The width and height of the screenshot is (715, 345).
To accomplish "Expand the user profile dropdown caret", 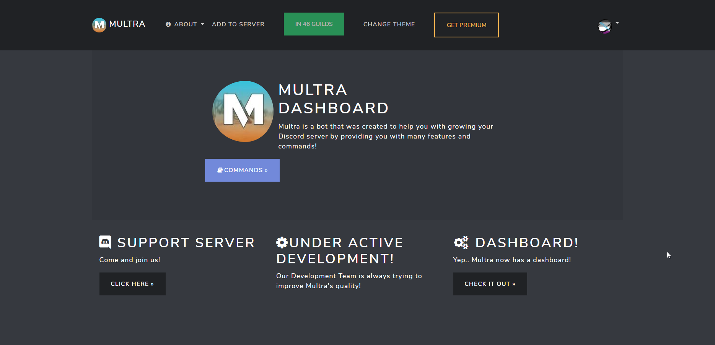I will pos(617,23).
